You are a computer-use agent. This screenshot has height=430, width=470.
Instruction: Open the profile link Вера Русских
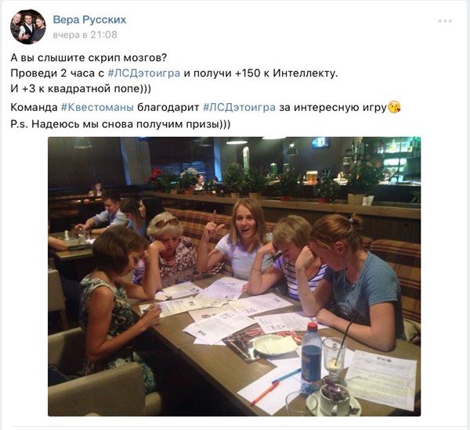(89, 20)
